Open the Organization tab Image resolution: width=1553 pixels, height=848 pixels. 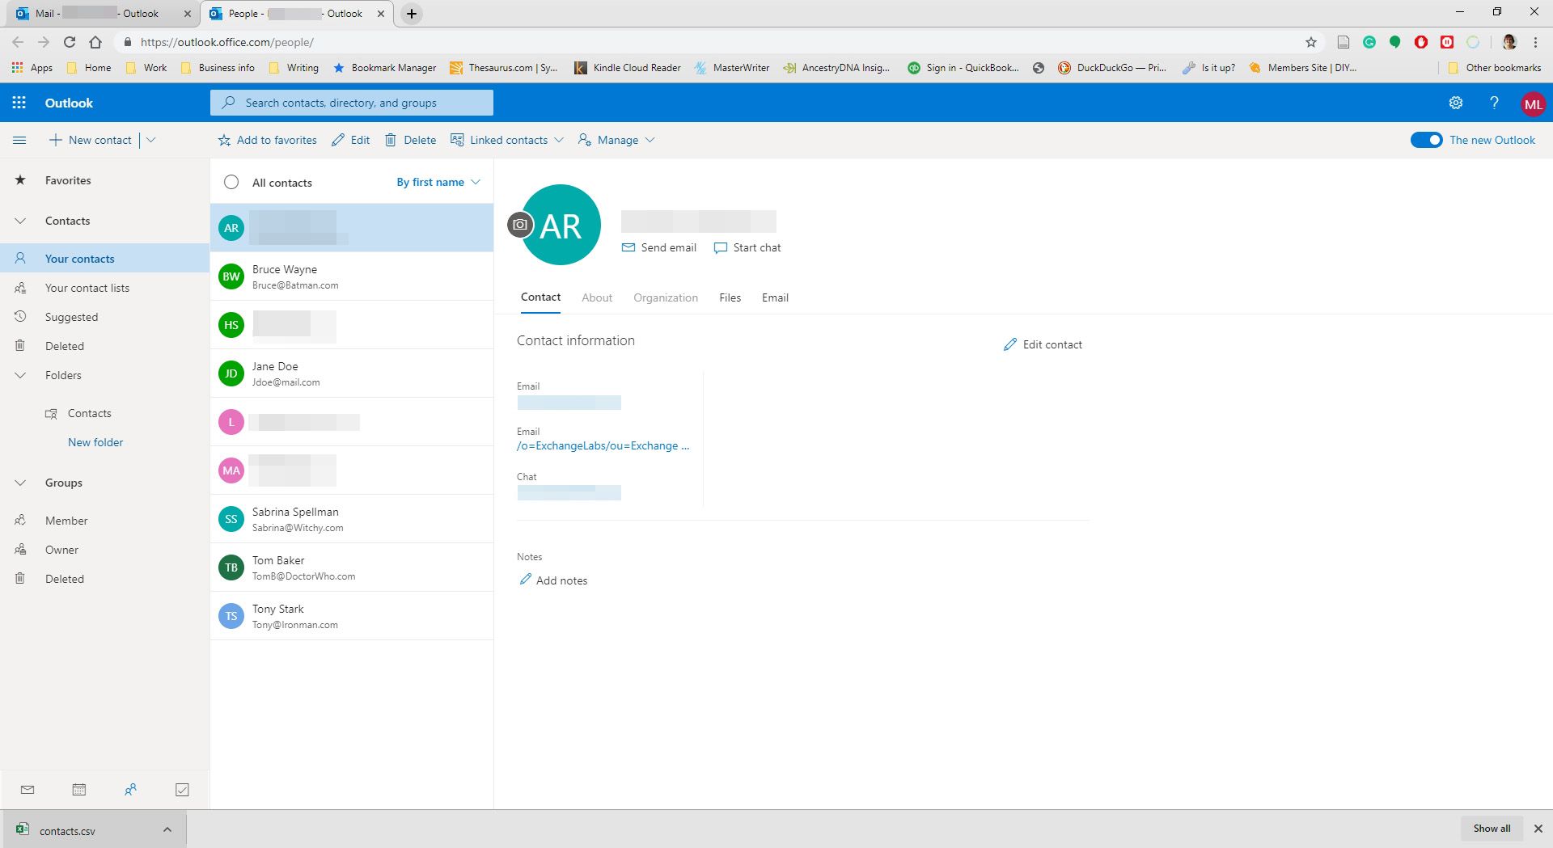coord(666,297)
